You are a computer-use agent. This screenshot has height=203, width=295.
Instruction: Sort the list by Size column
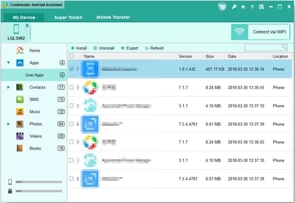pyautogui.click(x=214, y=57)
